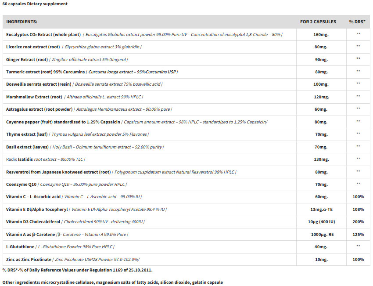
Task: Click the INGREDIENTS column header
Action: pos(22,22)
